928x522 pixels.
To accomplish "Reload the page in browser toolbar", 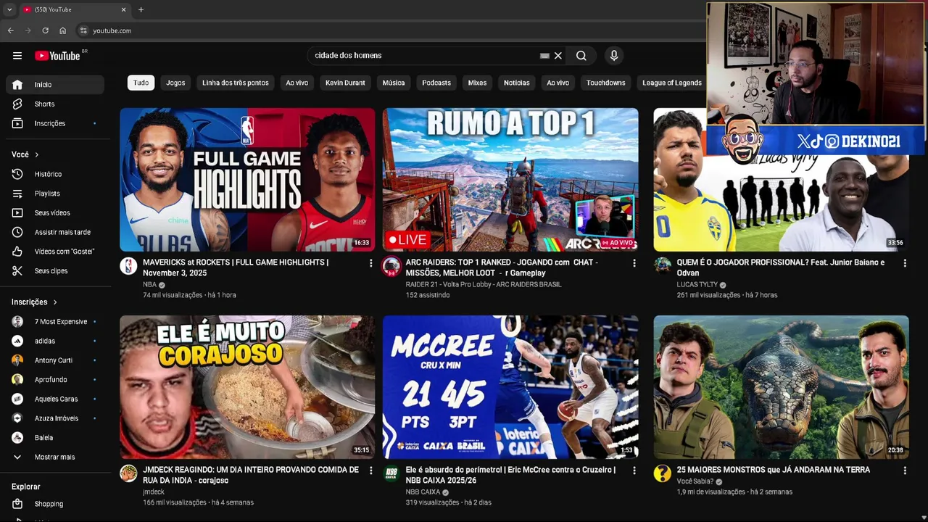I will [x=45, y=30].
